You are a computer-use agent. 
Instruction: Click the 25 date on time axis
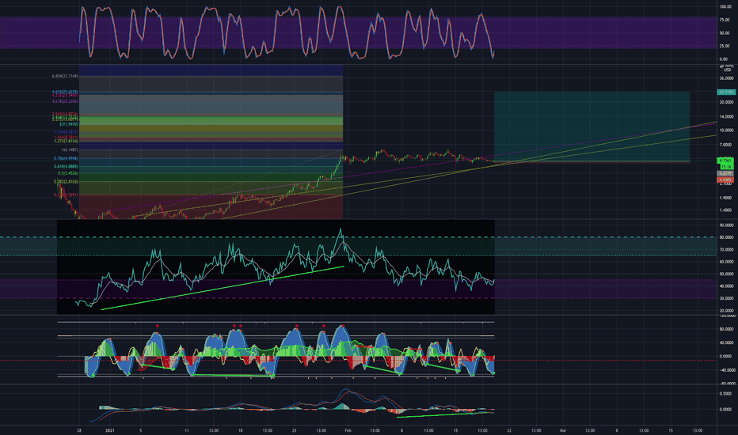pyautogui.click(x=294, y=430)
